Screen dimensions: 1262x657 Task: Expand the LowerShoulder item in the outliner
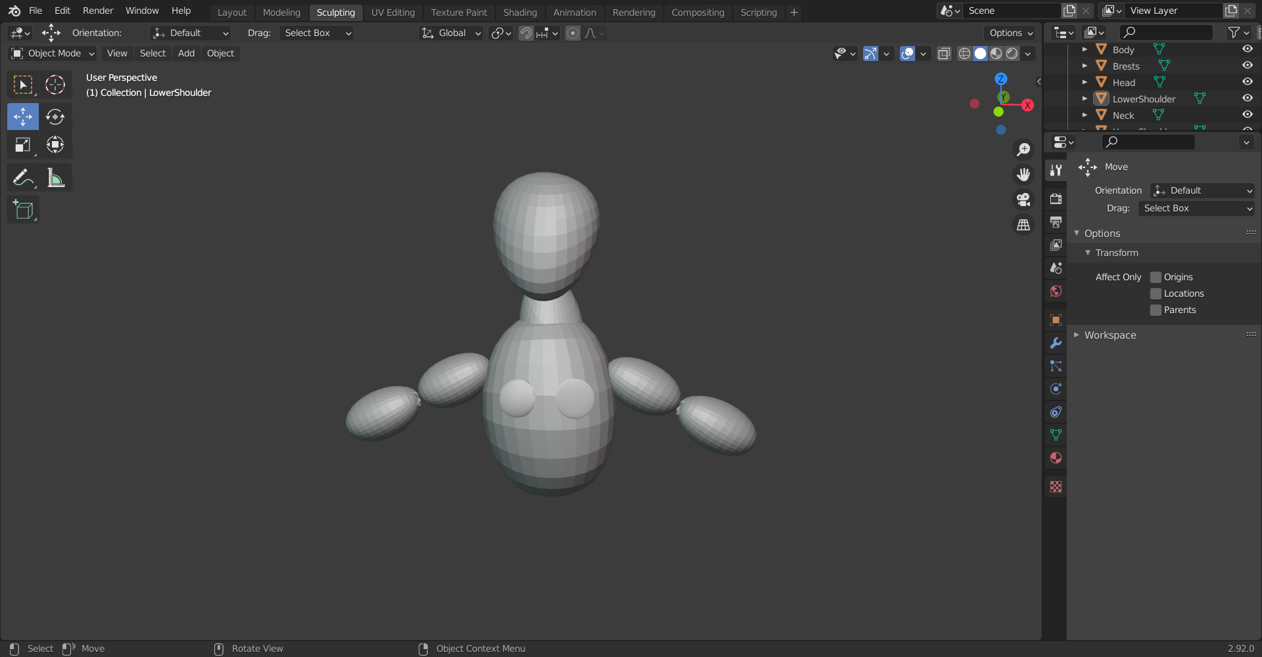[x=1085, y=98]
